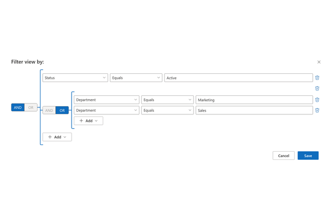Open the Department field dropdown on the Marketing row
The height and width of the screenshot is (219, 328).
point(107,100)
